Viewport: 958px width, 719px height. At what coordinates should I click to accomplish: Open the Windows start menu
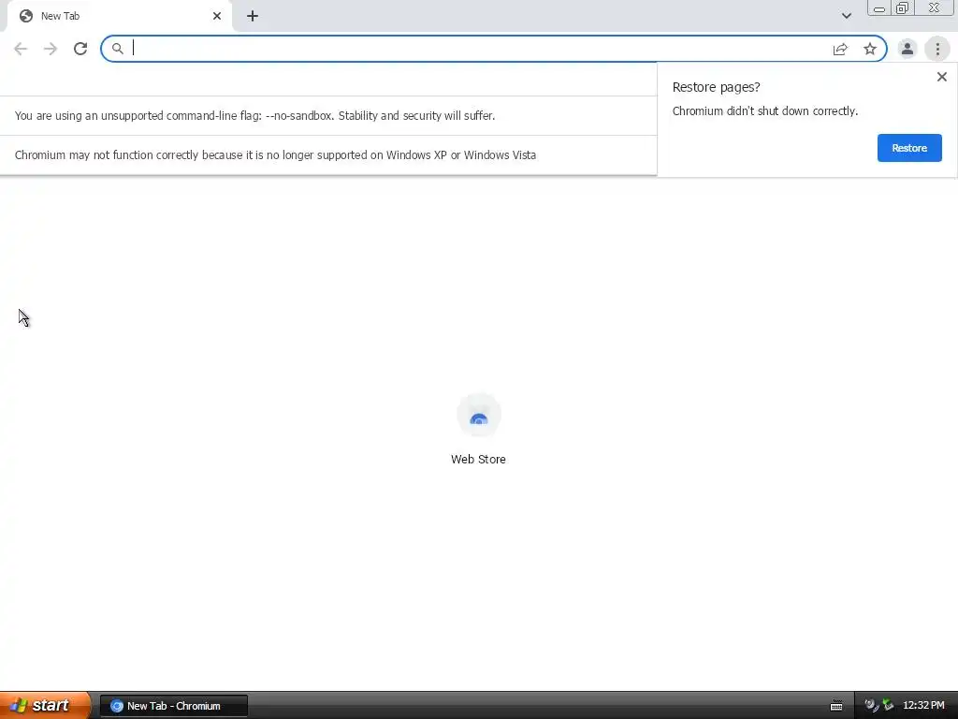[x=45, y=706]
